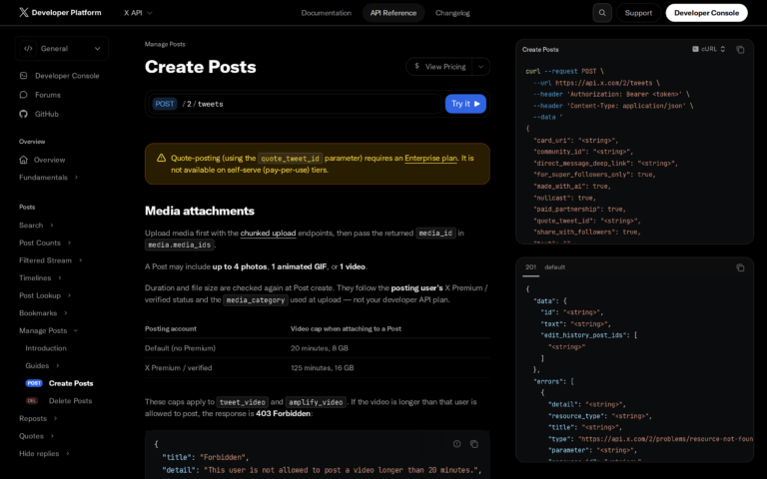This screenshot has width=767, height=479.
Task: Open the chunked upload link
Action: point(268,234)
